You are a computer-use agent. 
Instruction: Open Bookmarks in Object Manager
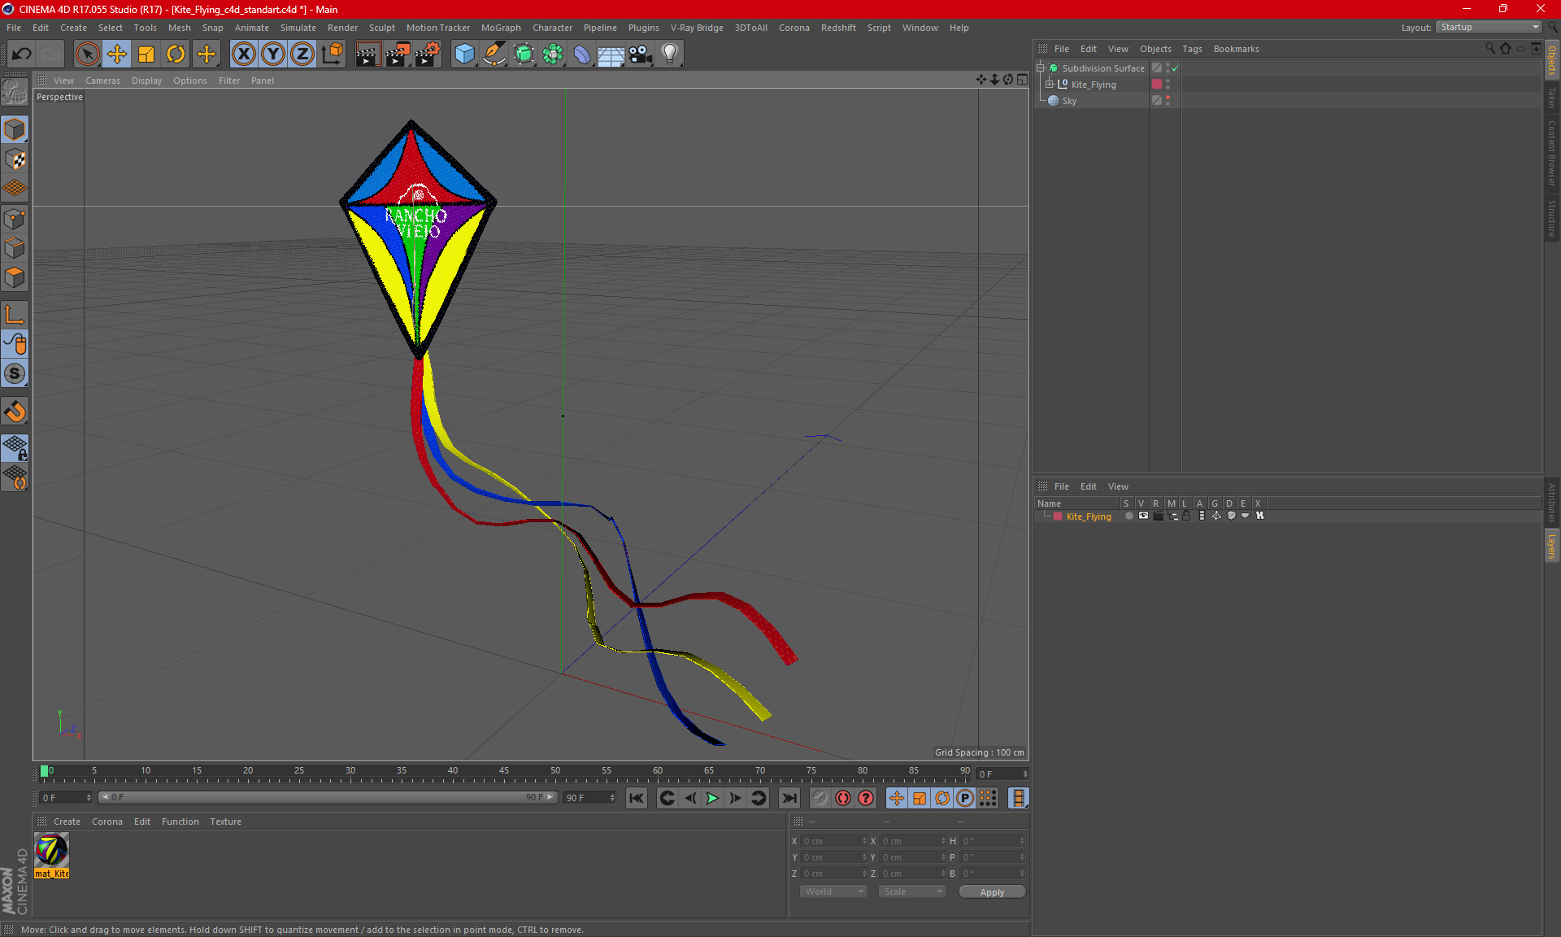pyautogui.click(x=1236, y=49)
